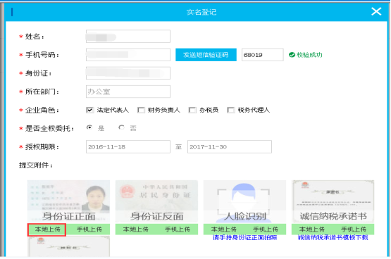Check the 财务负责人 checkbox
Screen dimensions: 391x259
click(141, 110)
